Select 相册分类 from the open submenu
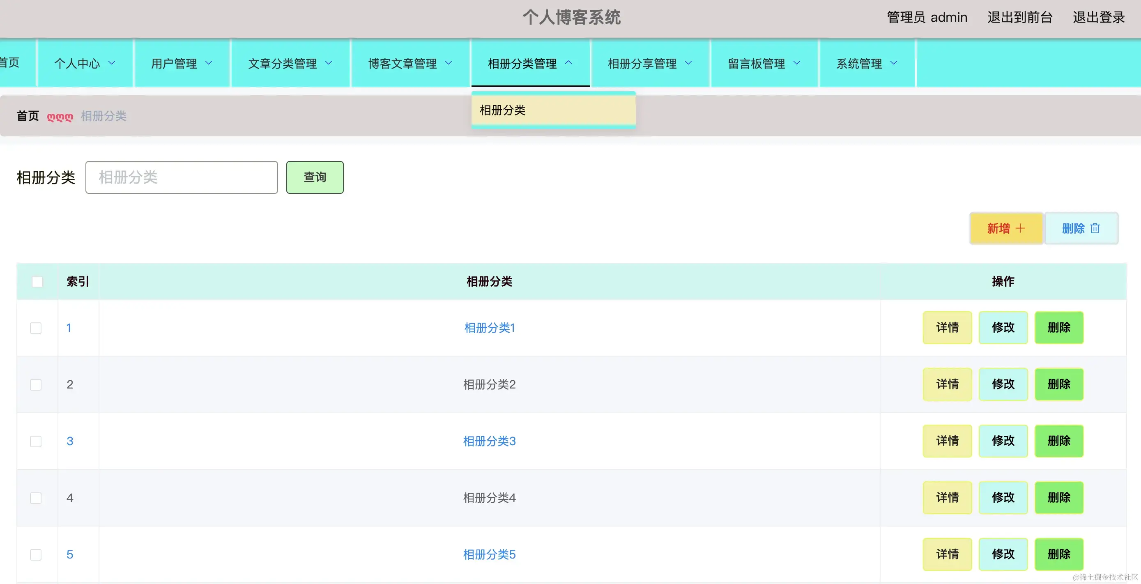 (502, 110)
